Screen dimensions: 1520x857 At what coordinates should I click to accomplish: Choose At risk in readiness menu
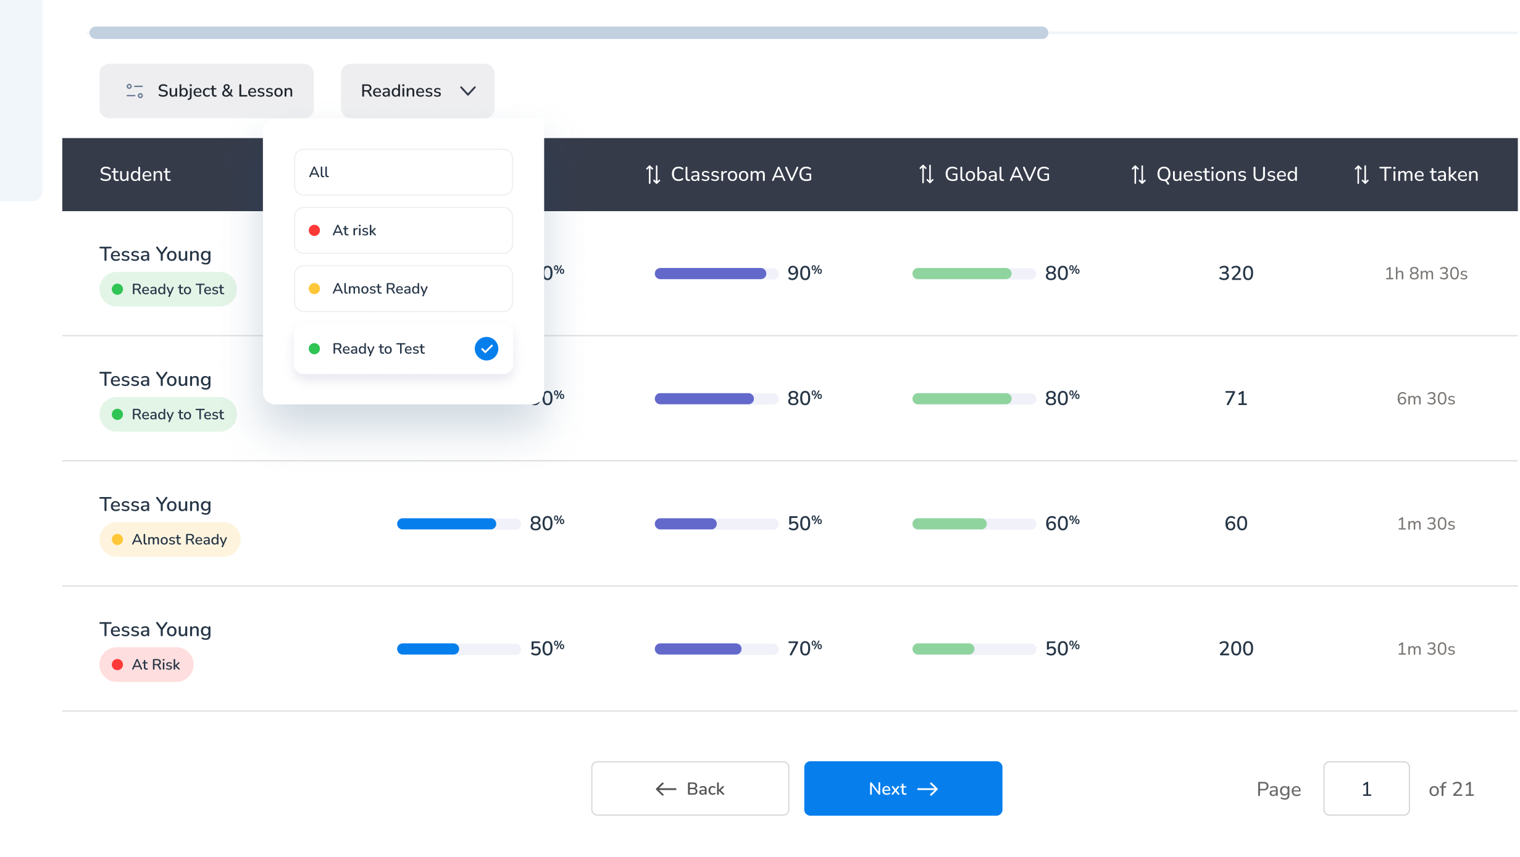point(403,231)
